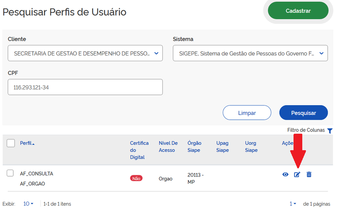This screenshot has width=338, height=210.
Task: Click the Pesquisar button
Action: tap(303, 113)
